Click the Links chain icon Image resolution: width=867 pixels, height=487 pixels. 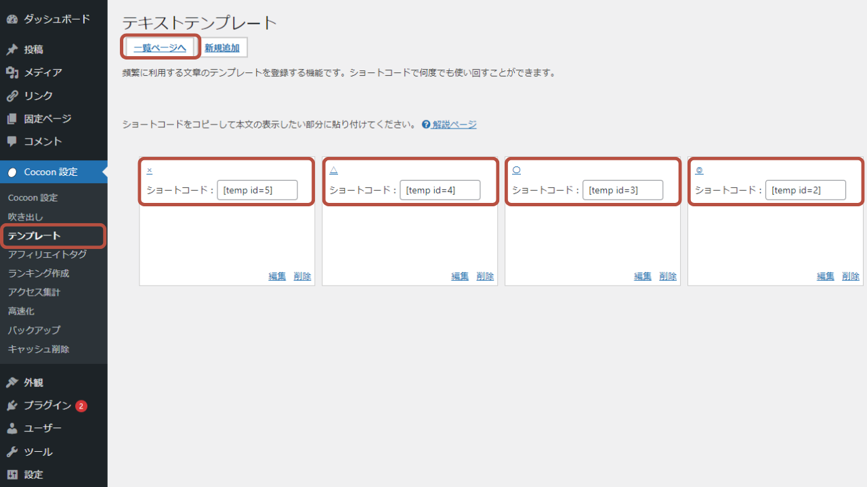pyautogui.click(x=12, y=95)
